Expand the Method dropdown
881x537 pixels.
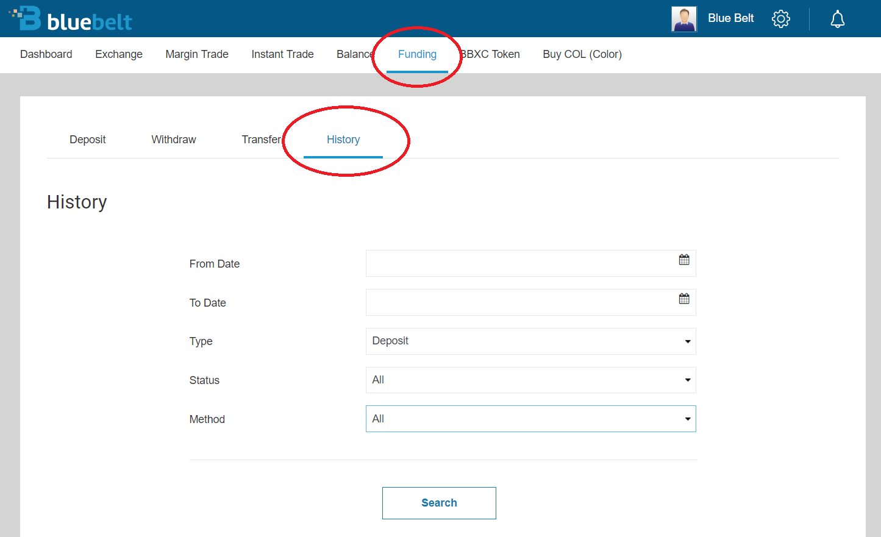point(530,419)
